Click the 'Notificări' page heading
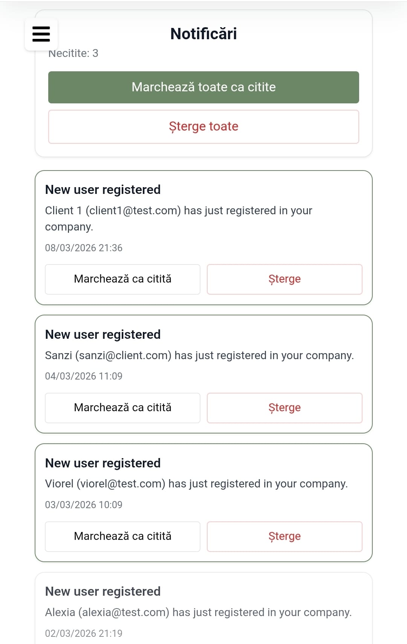 point(203,34)
